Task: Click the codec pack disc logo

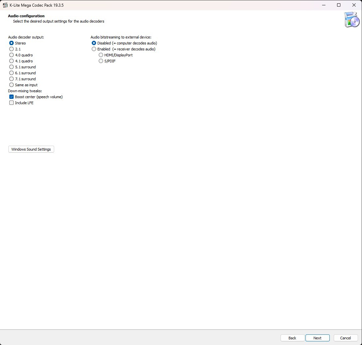Action: point(352,20)
